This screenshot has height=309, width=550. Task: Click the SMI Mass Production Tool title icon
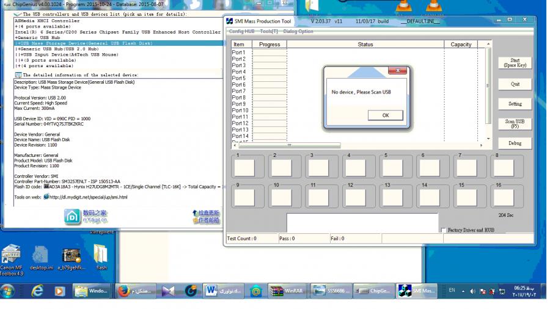(x=229, y=21)
